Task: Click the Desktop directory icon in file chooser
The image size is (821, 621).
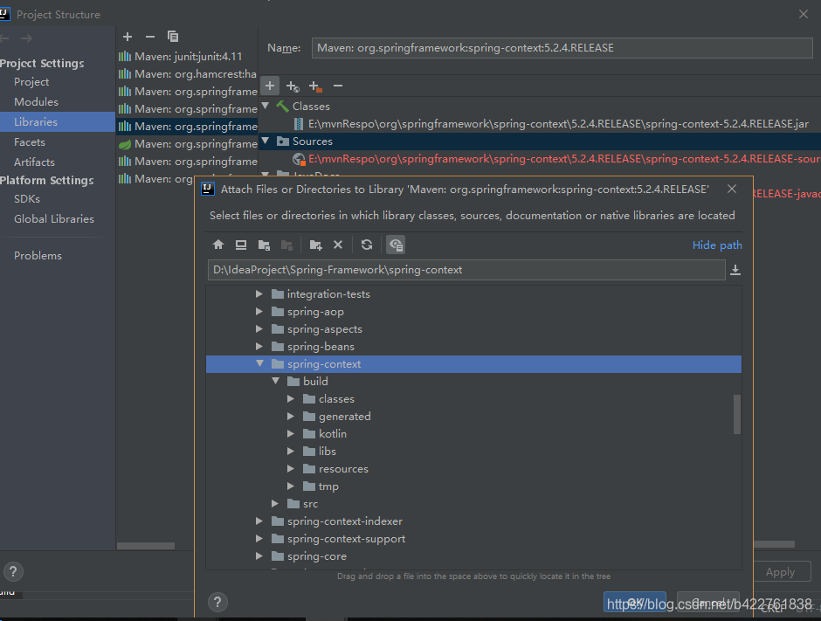Action: tap(241, 245)
